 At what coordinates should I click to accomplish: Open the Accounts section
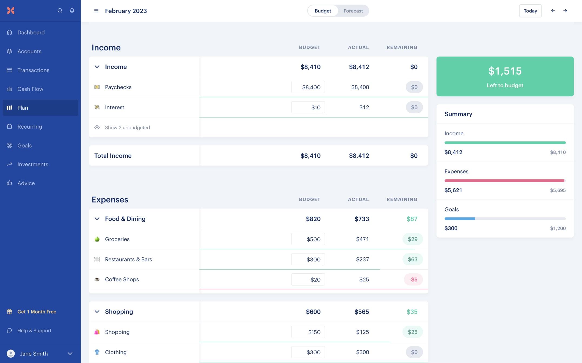coord(29,51)
